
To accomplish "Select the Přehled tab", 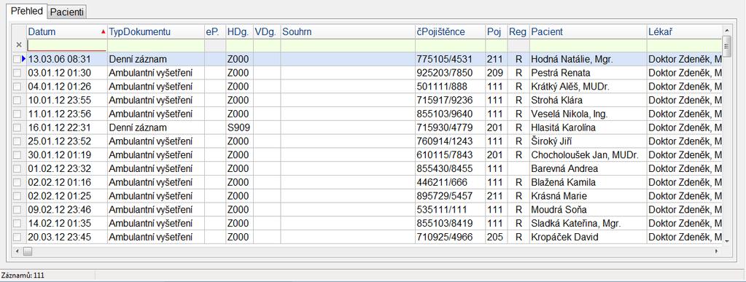I will tap(27, 11).
